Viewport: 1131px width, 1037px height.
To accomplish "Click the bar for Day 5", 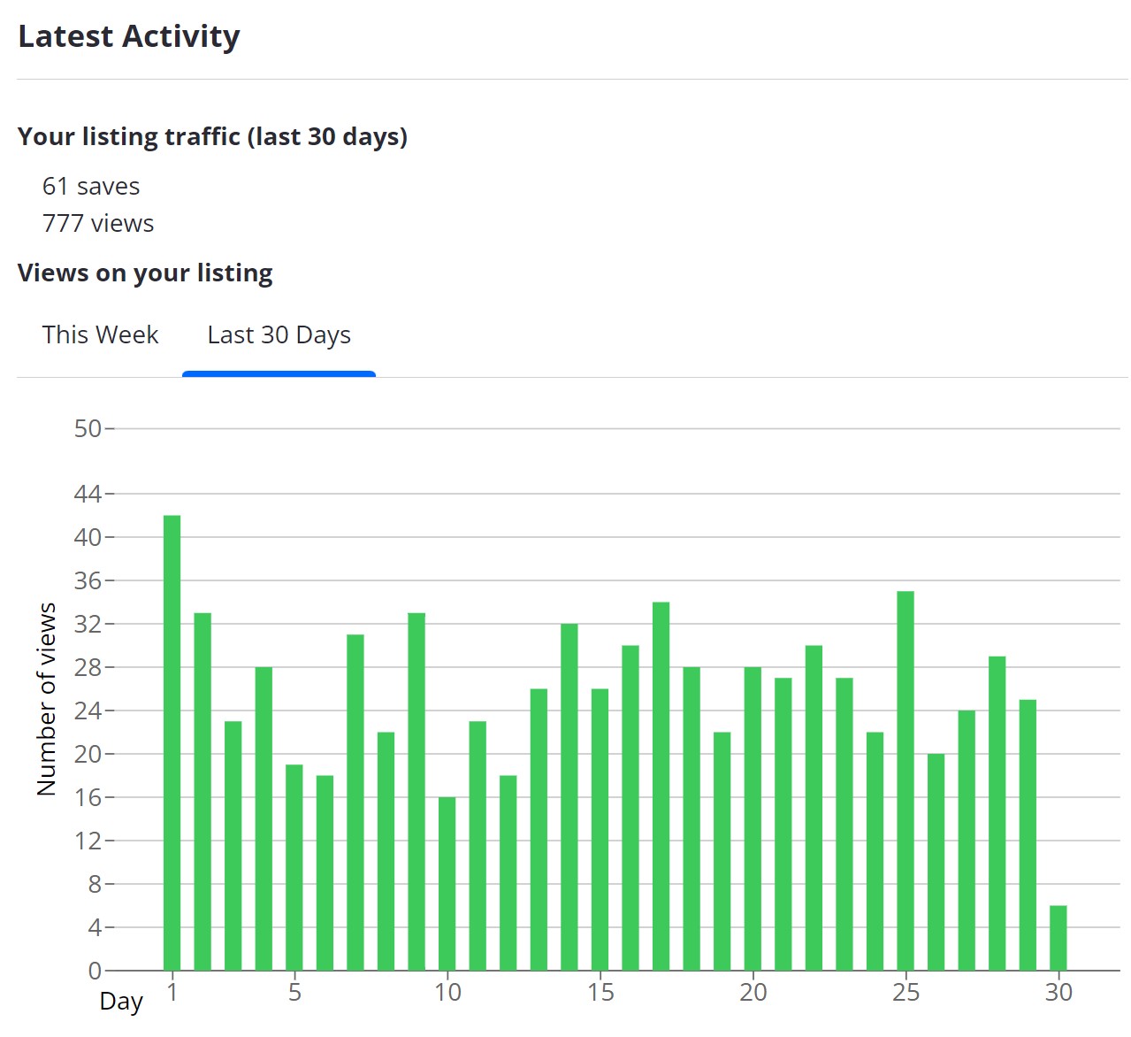I will tap(294, 867).
